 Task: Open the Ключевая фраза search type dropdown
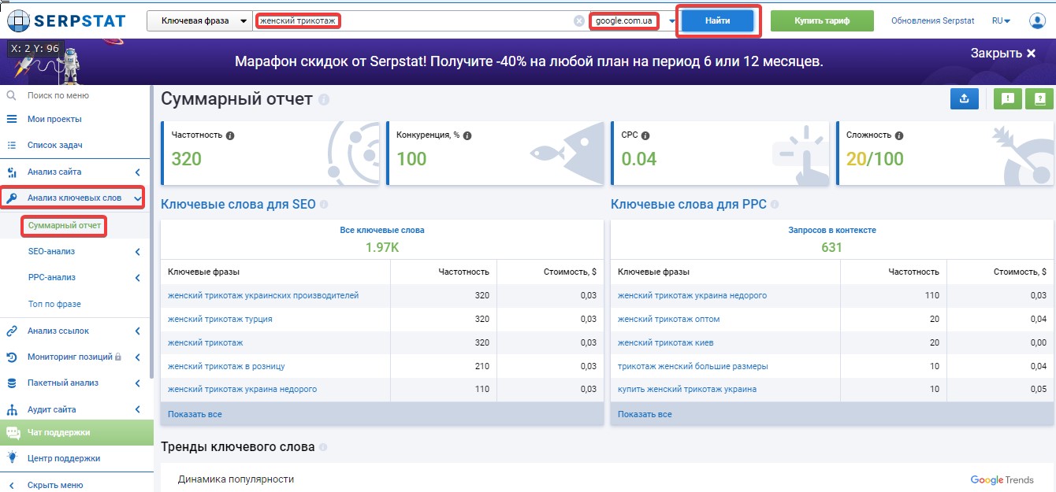click(199, 20)
